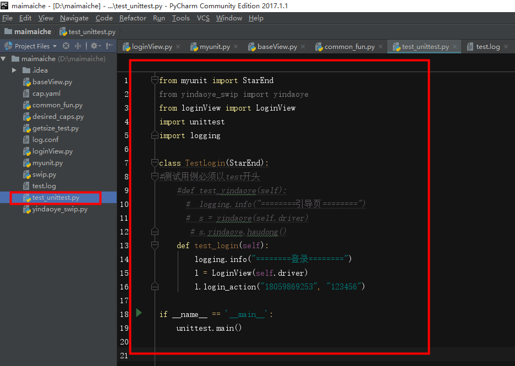Select log.conf in project tree

point(45,140)
